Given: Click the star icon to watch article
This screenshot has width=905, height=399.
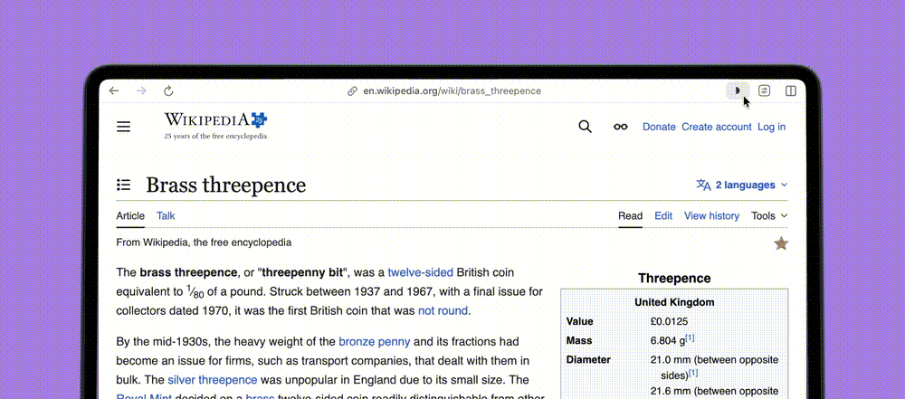Looking at the screenshot, I should pos(781,243).
